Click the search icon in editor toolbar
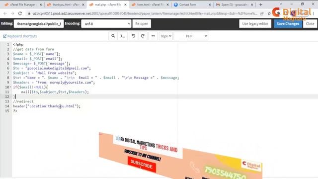Screen dimensions: 318x179 (113, 36)
